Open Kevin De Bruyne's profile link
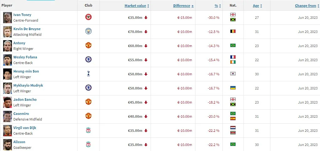The image size is (320, 151). (x=27, y=29)
